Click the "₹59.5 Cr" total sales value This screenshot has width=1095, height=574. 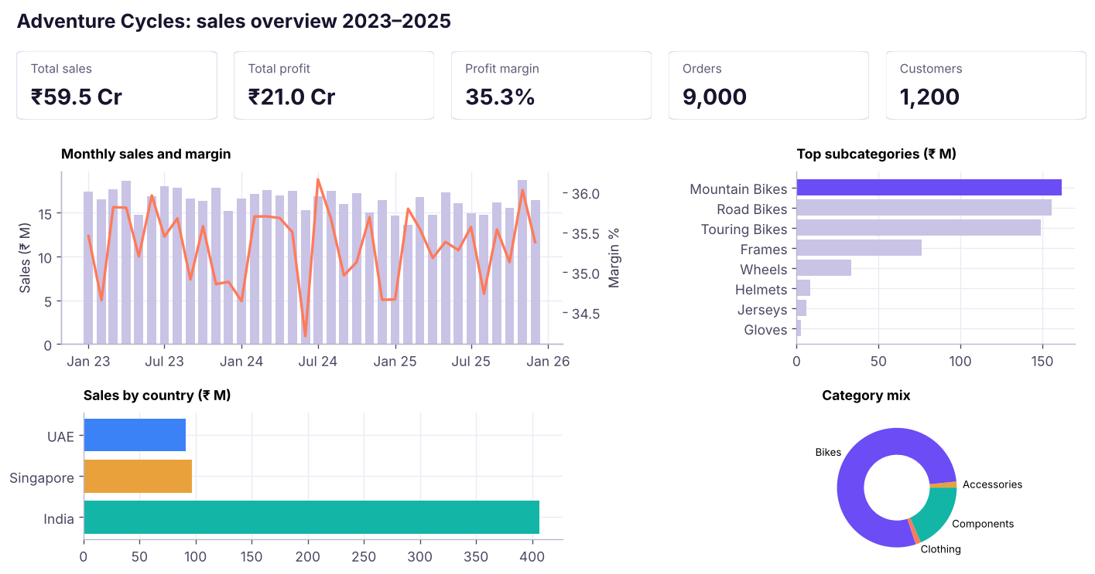[x=77, y=97]
